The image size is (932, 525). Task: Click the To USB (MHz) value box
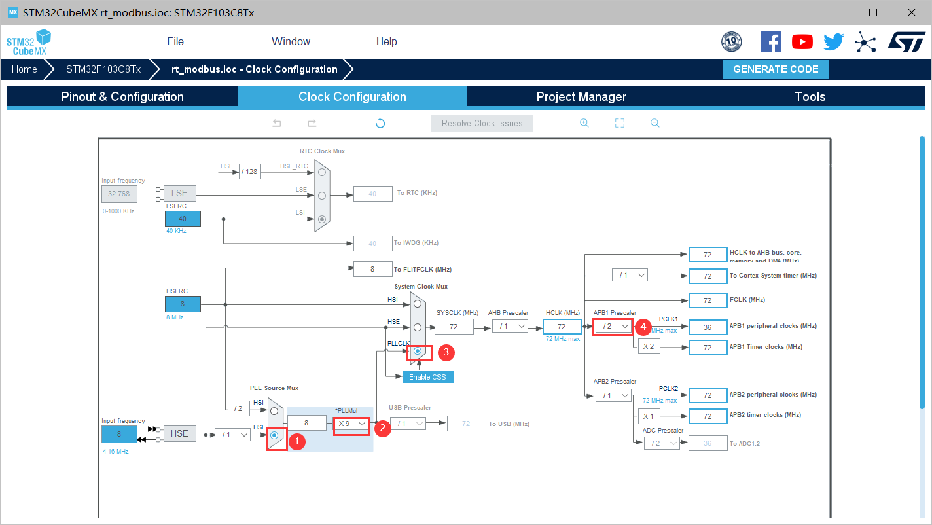click(467, 424)
